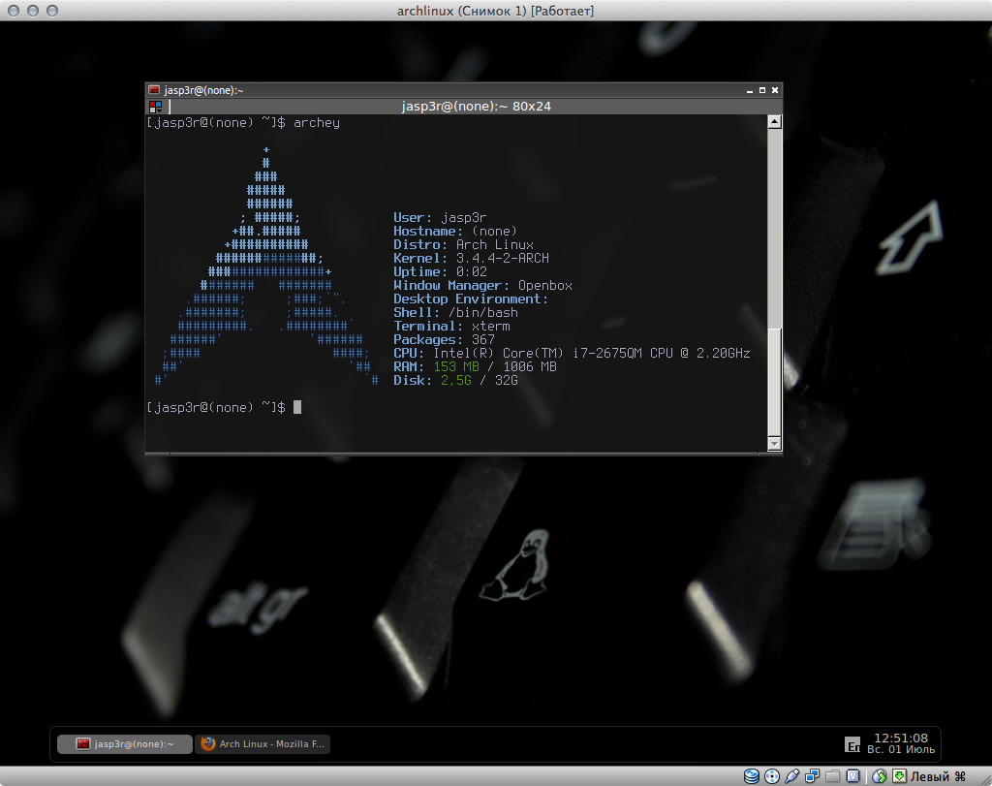This screenshot has height=786, width=992.
Task: Click the USB devices icon in status bar
Action: coord(792,776)
